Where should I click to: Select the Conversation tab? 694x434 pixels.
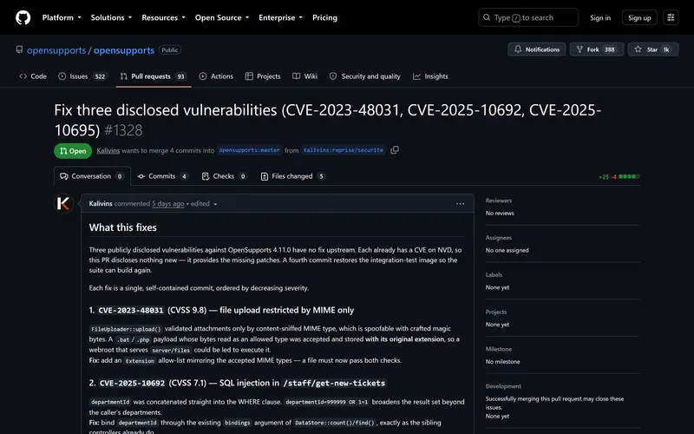point(92,176)
